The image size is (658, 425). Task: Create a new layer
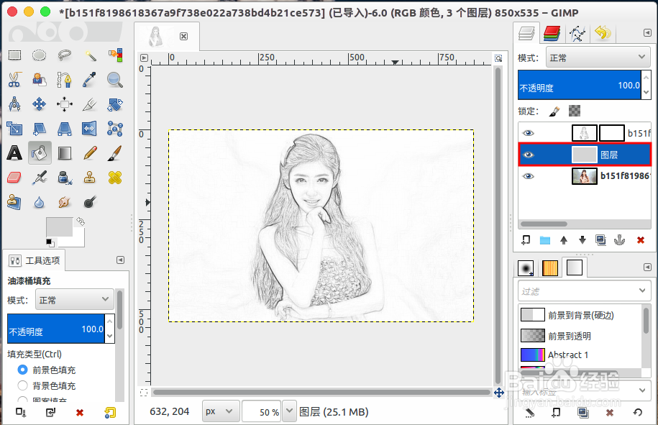526,240
